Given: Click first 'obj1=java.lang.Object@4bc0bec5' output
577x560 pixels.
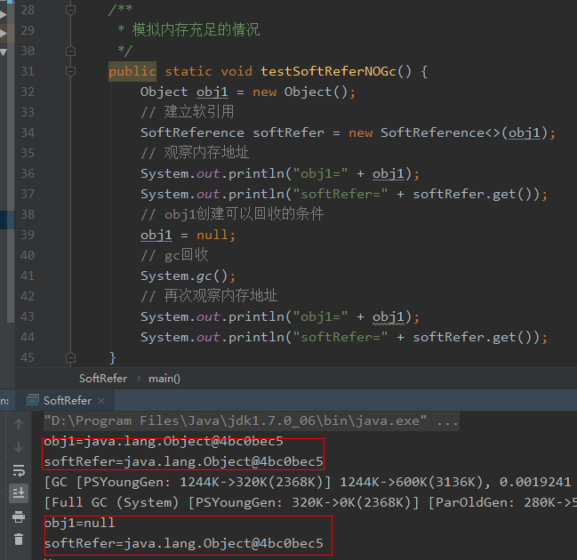Looking at the screenshot, I should pyautogui.click(x=164, y=441).
